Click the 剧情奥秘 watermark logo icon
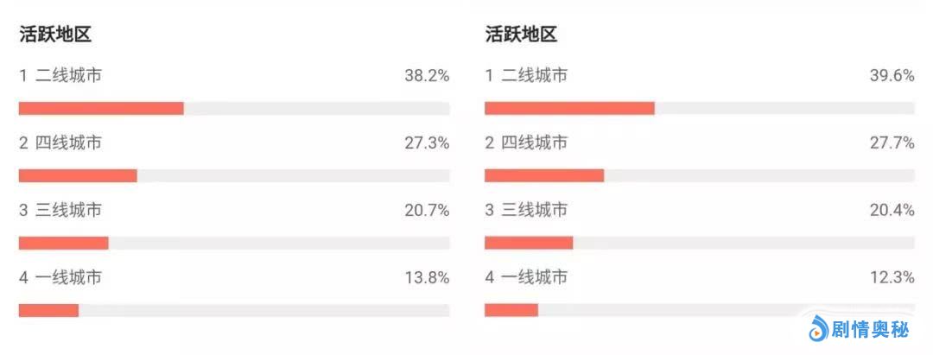The width and height of the screenshot is (933, 355). tap(817, 329)
